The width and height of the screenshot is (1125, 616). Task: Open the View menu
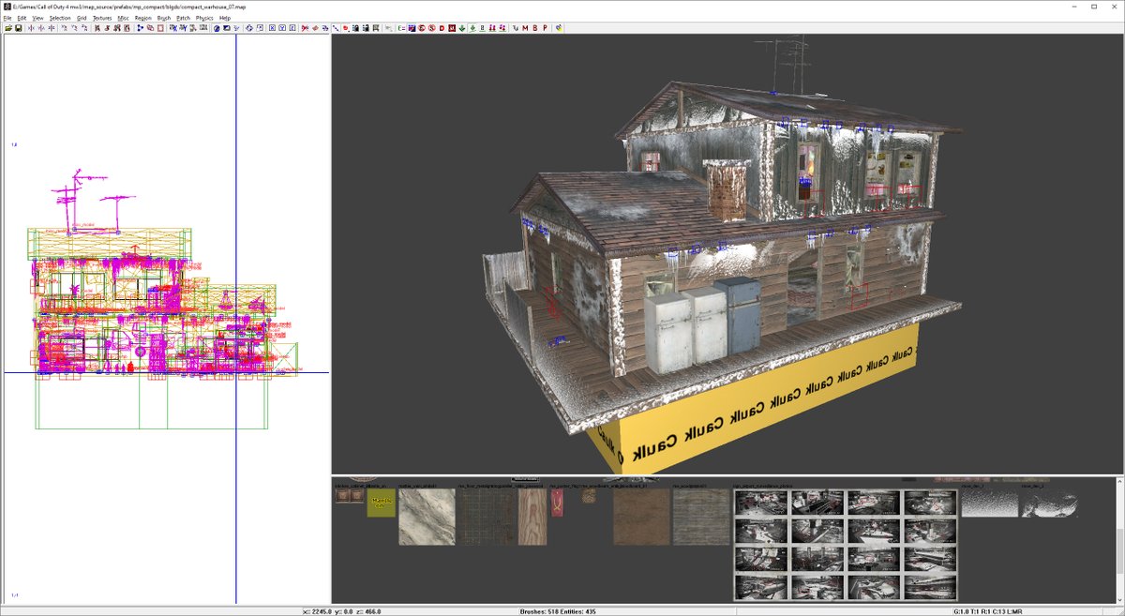[x=37, y=18]
